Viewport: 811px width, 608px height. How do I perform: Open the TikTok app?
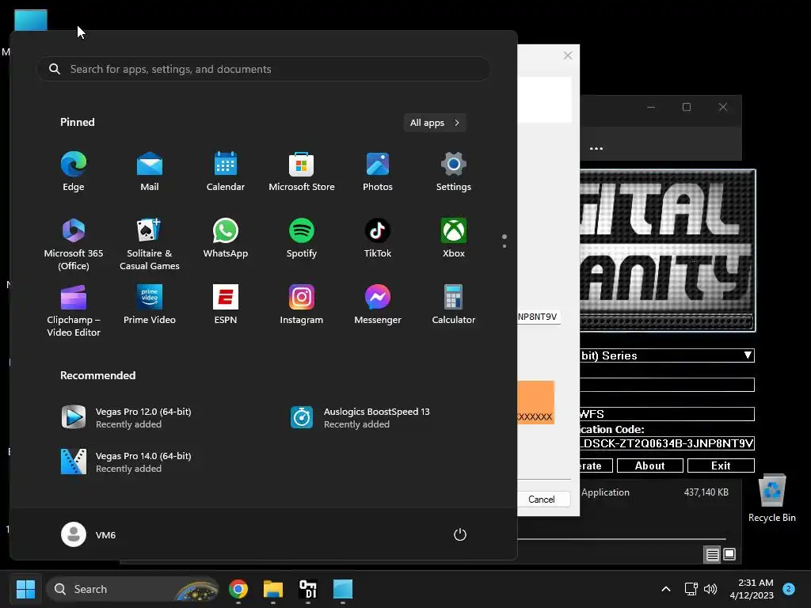point(378,238)
